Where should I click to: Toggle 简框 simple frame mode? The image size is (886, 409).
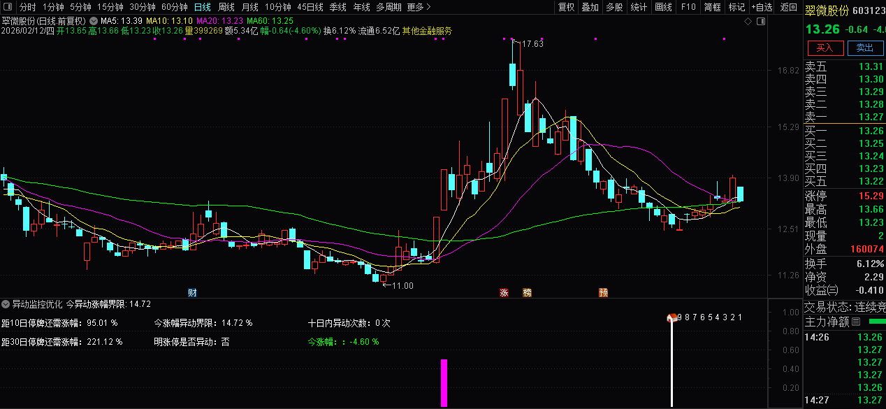[711, 7]
